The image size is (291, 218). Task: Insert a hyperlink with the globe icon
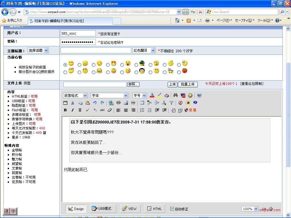coord(111,103)
